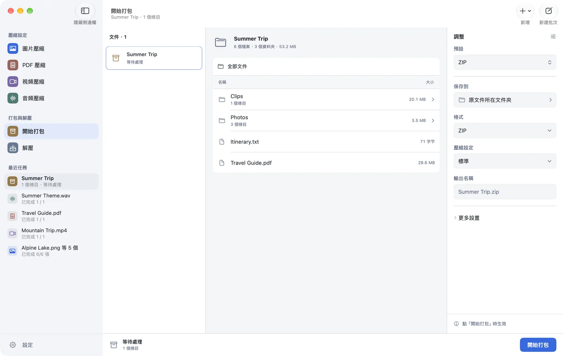Image resolution: width=563 pixels, height=356 pixels.
Task: Click the Clips folder icon
Action: click(x=222, y=100)
